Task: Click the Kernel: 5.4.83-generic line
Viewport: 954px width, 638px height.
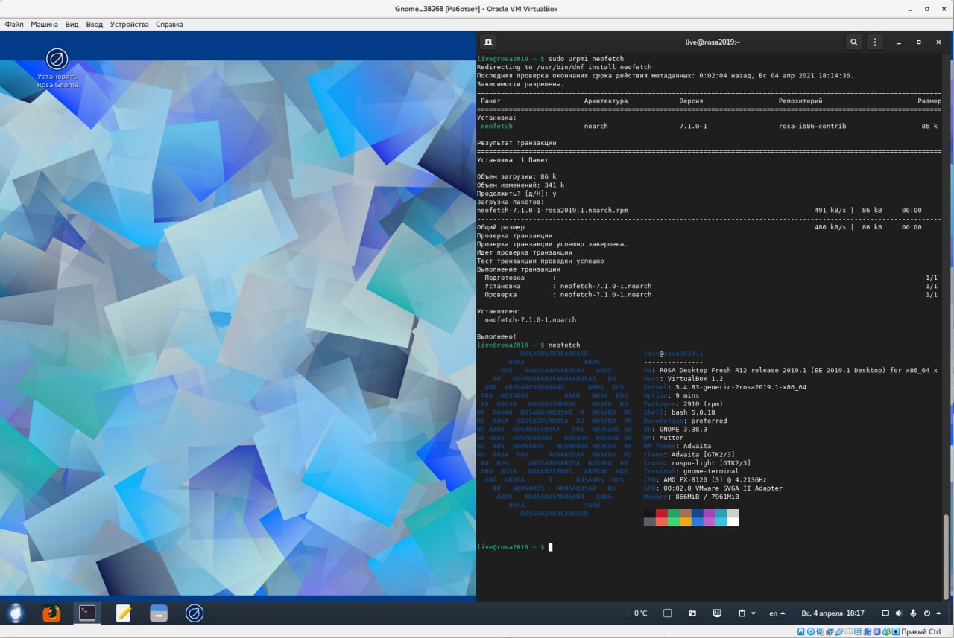Action: (724, 387)
